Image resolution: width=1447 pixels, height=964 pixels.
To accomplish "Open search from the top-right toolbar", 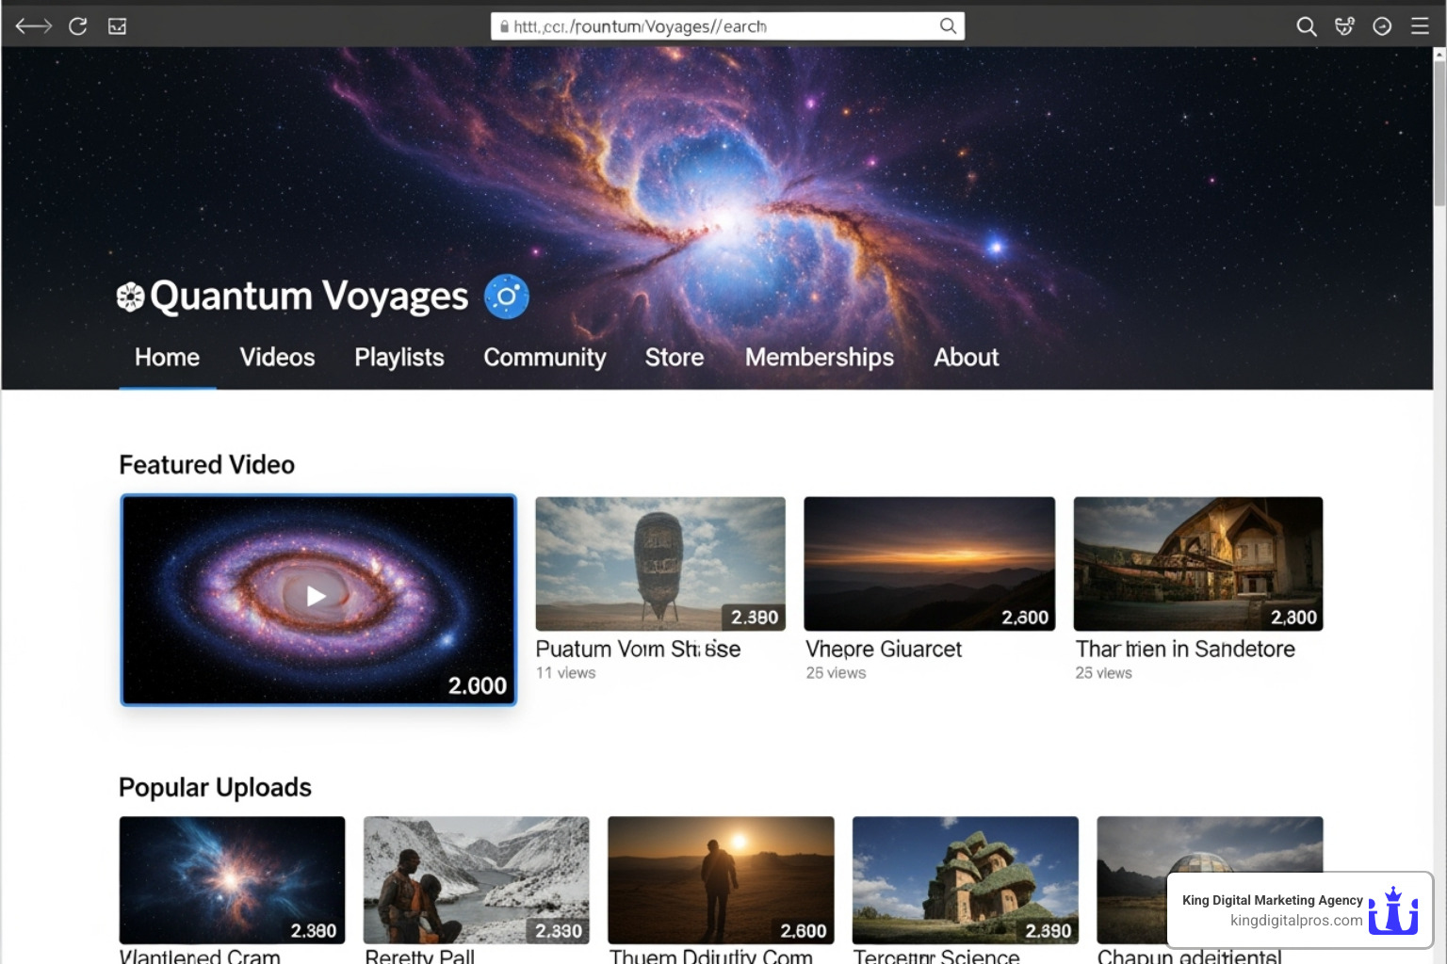I will (x=1306, y=26).
